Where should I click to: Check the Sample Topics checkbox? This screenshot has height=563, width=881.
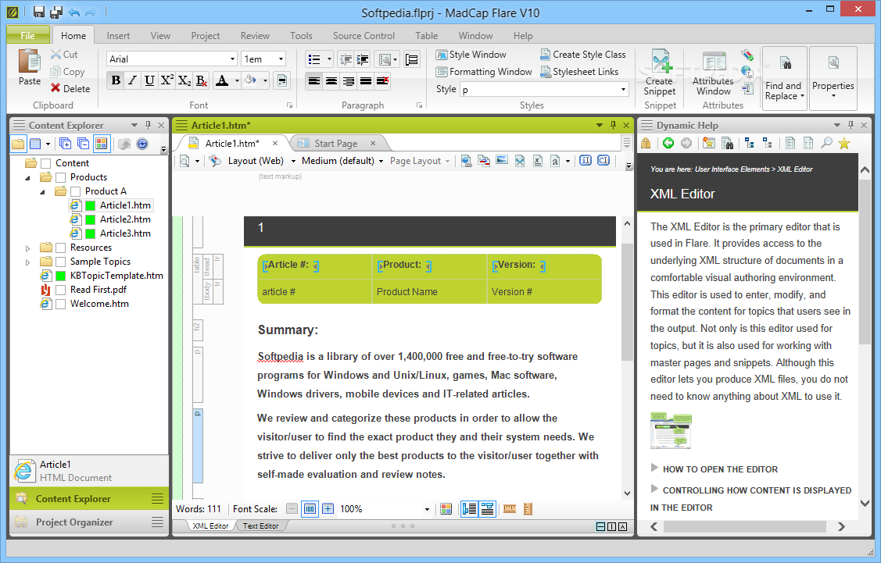(x=61, y=262)
